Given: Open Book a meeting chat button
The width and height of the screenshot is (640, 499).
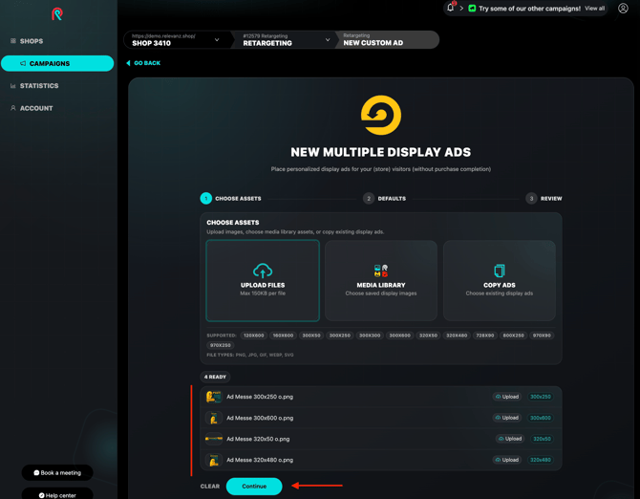Looking at the screenshot, I should 57,472.
